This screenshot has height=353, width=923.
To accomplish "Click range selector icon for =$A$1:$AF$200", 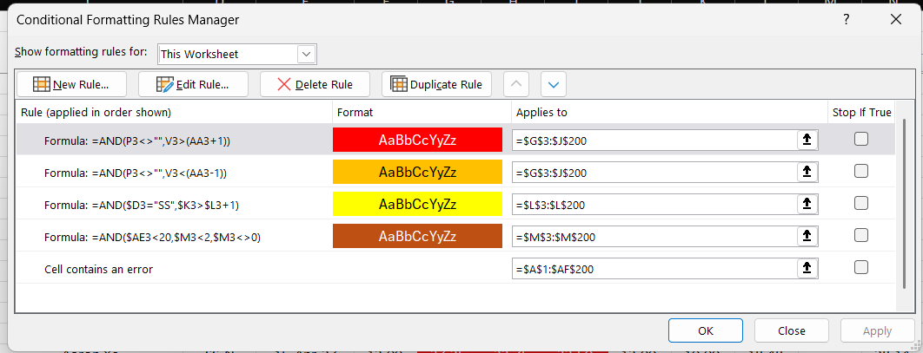I will [807, 268].
